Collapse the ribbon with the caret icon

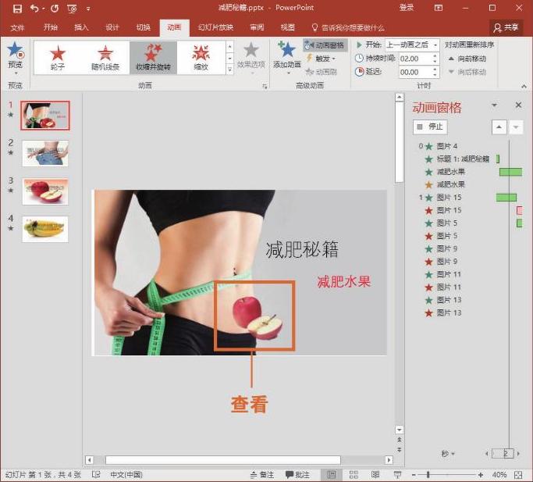pos(524,87)
